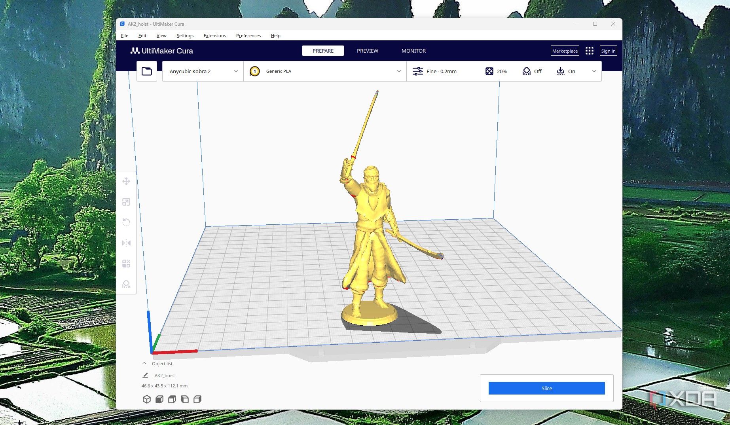Image resolution: width=730 pixels, height=425 pixels.
Task: Collapse the Object list
Action: pyautogui.click(x=144, y=363)
